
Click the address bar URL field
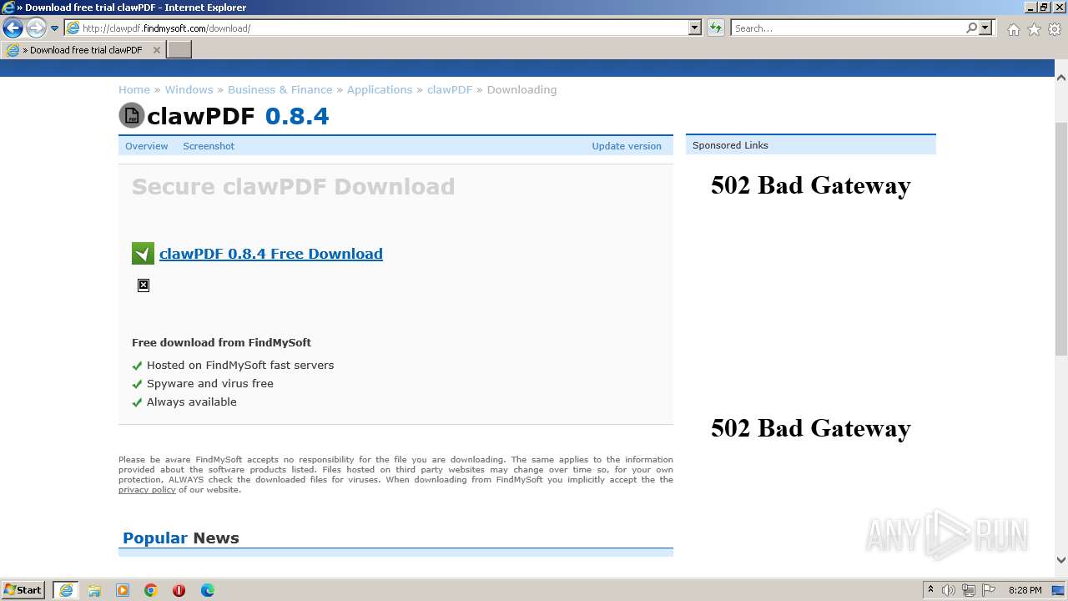pyautogui.click(x=376, y=28)
